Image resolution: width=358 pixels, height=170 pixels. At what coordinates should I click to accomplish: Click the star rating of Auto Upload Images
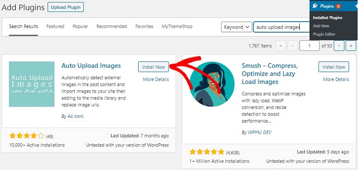click(x=27, y=136)
